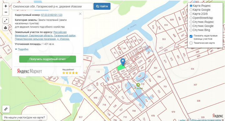Click parcel 1270 on the map

(140, 62)
